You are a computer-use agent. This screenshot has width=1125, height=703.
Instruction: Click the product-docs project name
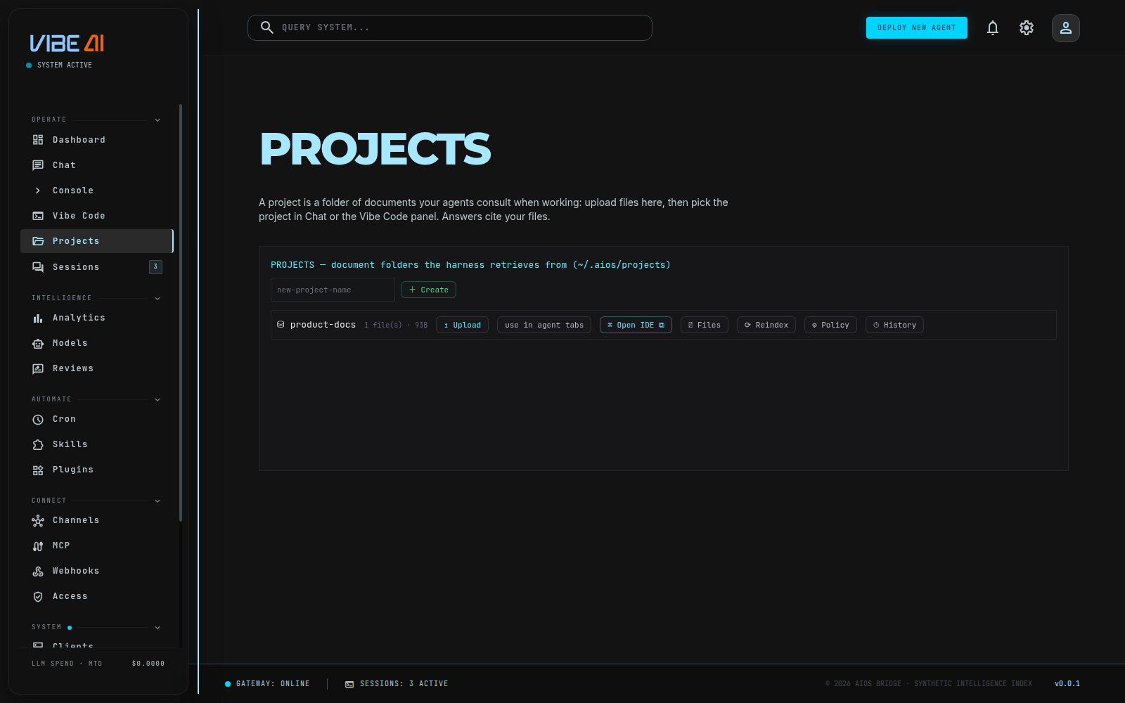pyautogui.click(x=323, y=325)
